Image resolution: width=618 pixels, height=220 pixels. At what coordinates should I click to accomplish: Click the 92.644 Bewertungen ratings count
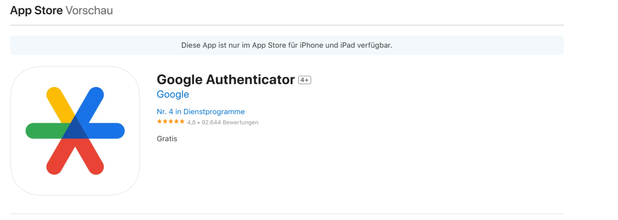[x=230, y=122]
